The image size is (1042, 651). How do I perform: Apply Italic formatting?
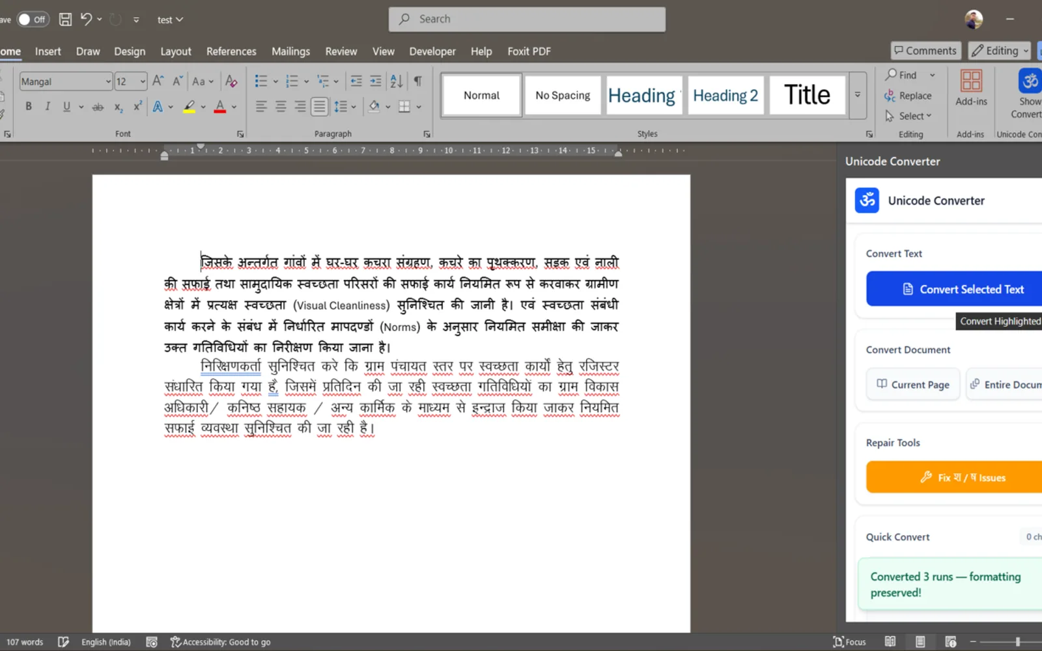click(x=48, y=106)
